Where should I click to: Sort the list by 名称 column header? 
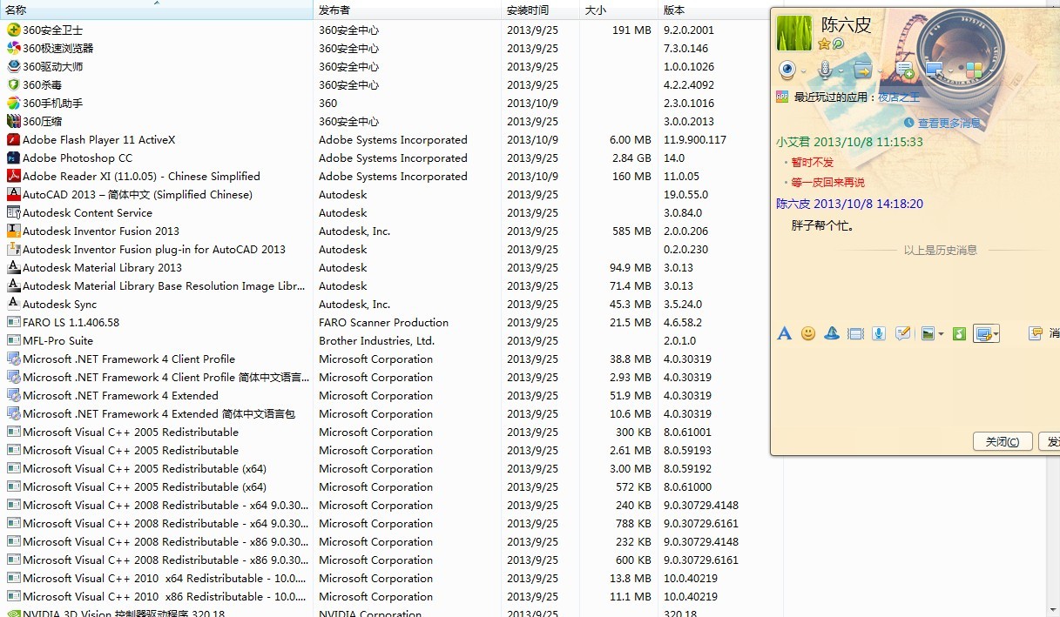156,10
